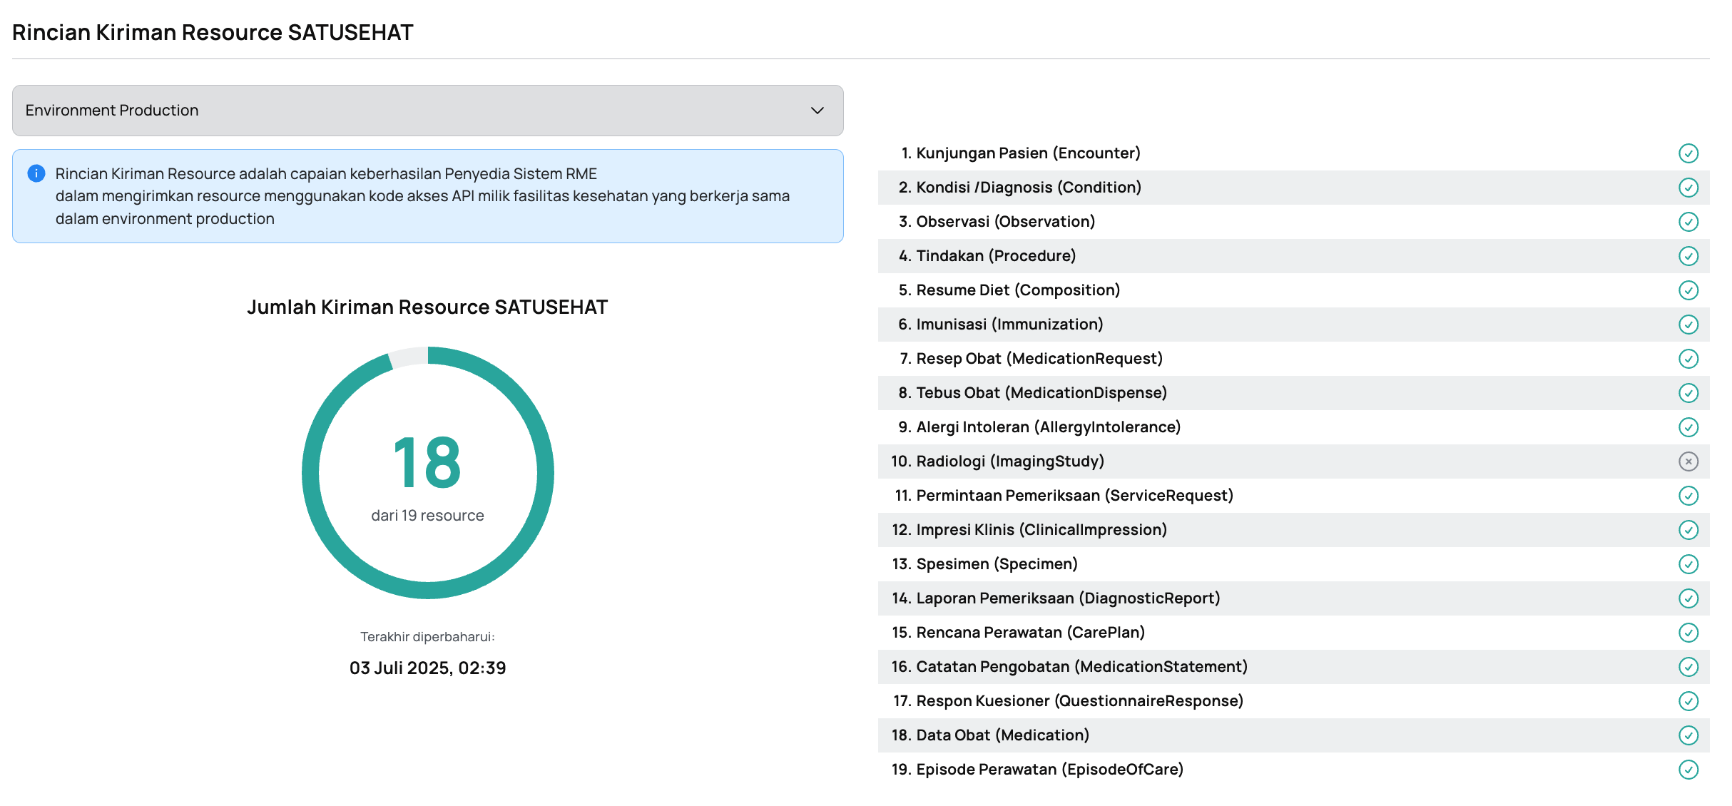Select row text '11. Permintaan Pemeriksaan (ServiceRequest)'
1732x806 pixels.
tap(1064, 496)
